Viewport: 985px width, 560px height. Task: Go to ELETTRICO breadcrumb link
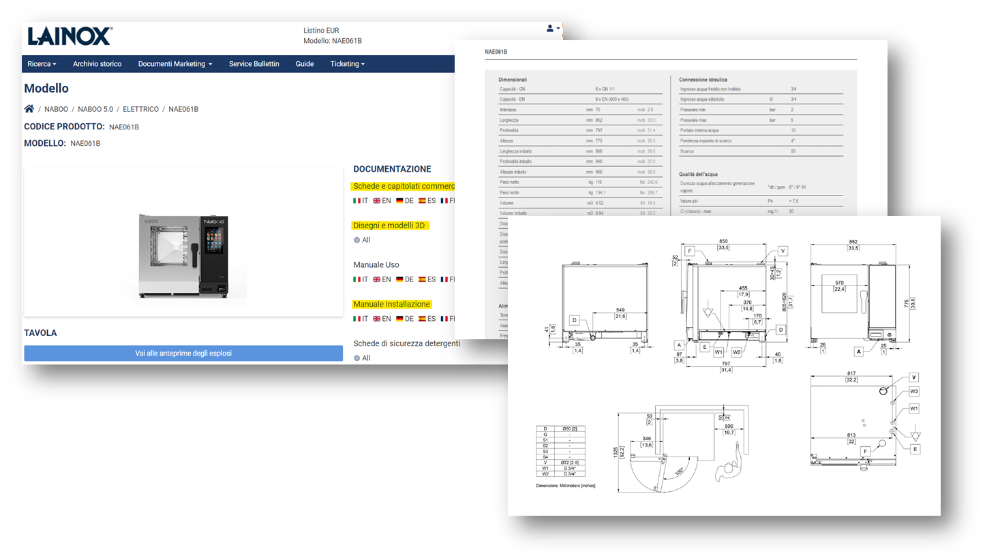140,109
